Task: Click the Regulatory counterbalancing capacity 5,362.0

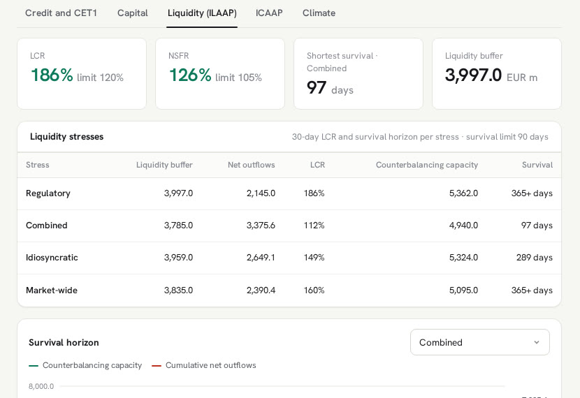Action: (463, 193)
